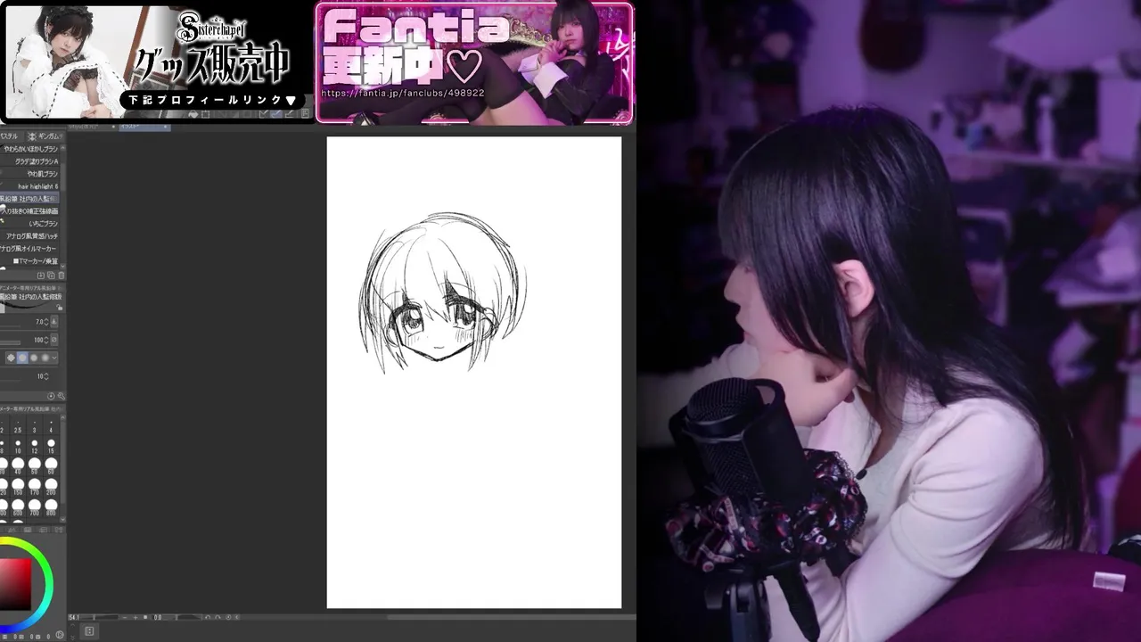The image size is (1141, 642).
Task: Expand the anti-aliasing dropdown arrow
Action: click(54, 358)
